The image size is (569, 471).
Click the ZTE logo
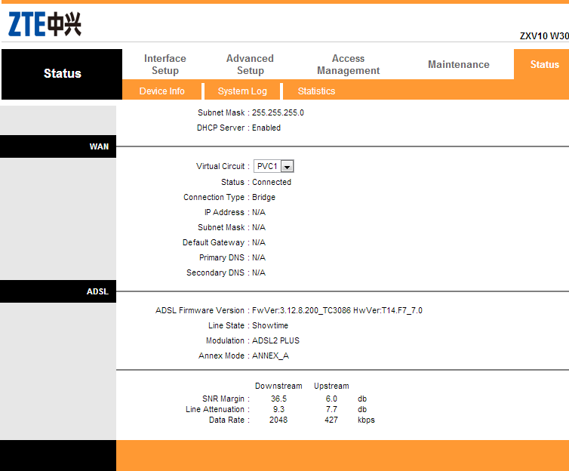(x=45, y=24)
